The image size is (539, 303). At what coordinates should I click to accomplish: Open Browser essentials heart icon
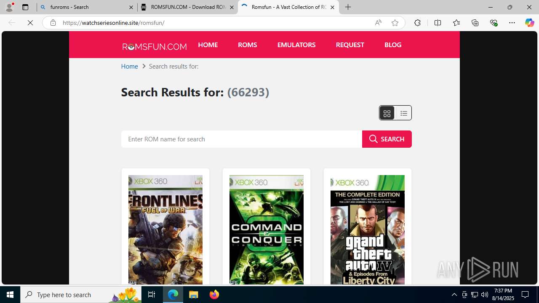pyautogui.click(x=494, y=23)
